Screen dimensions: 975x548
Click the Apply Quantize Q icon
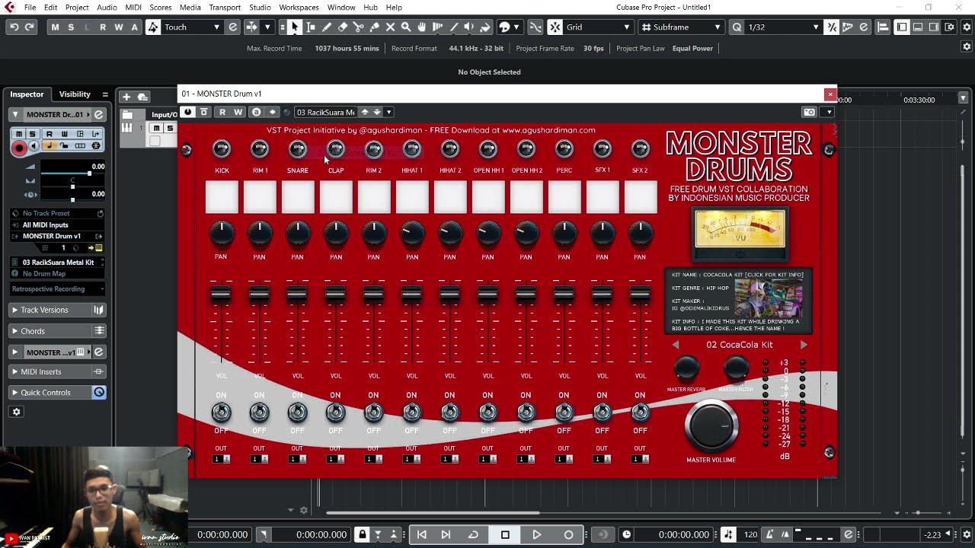(737, 27)
